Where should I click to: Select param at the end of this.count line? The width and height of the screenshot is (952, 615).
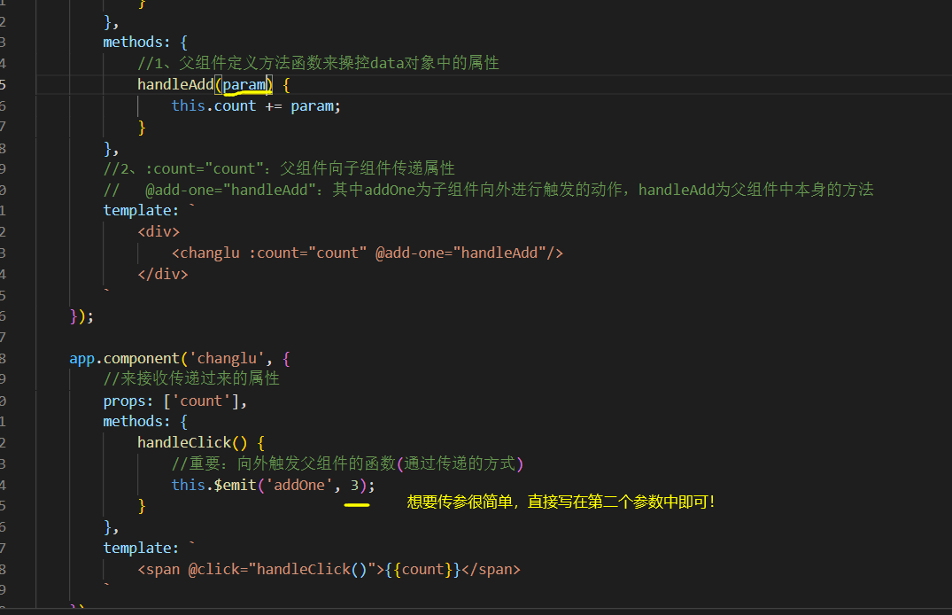point(312,105)
